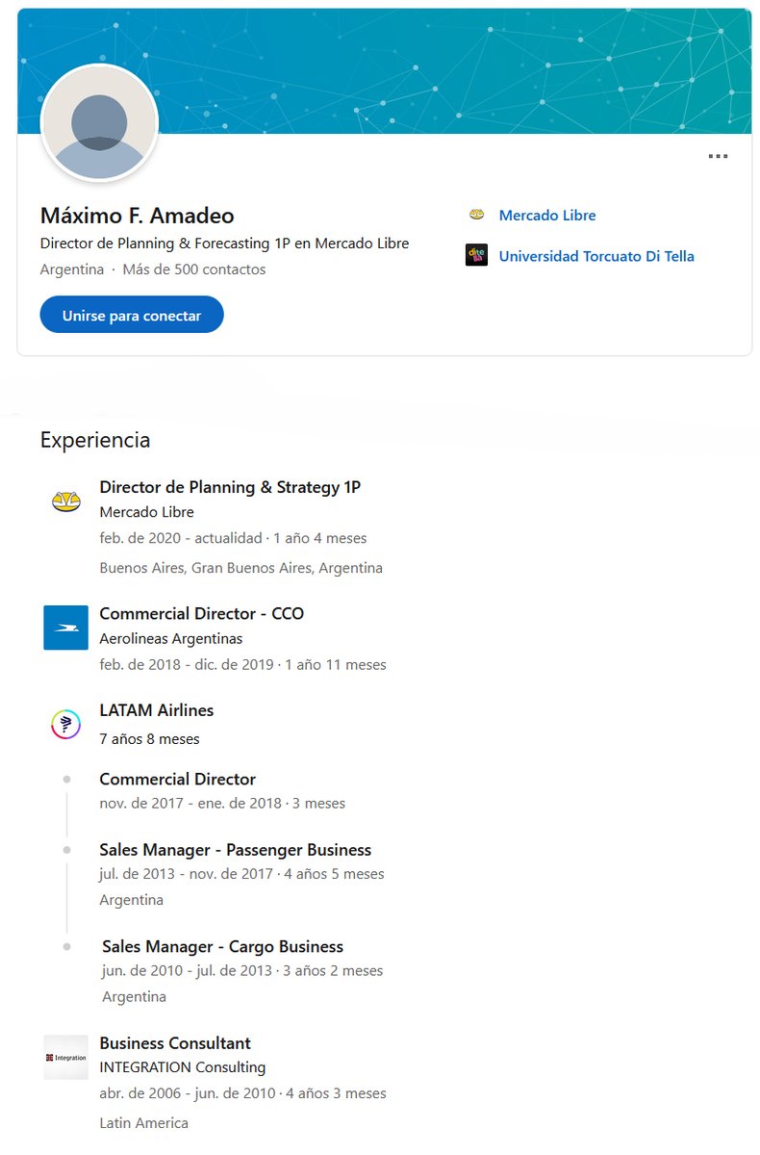Click the Máximo F. Amadeo name heading
This screenshot has height=1155, width=760.
pyautogui.click(x=138, y=216)
